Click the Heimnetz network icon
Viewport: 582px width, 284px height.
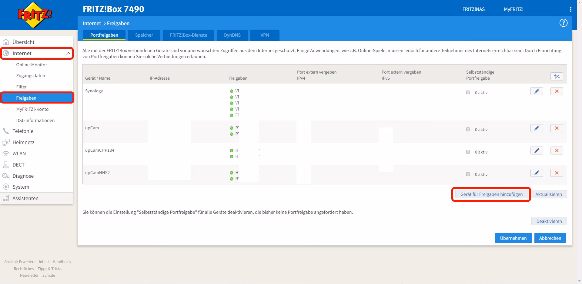click(6, 142)
